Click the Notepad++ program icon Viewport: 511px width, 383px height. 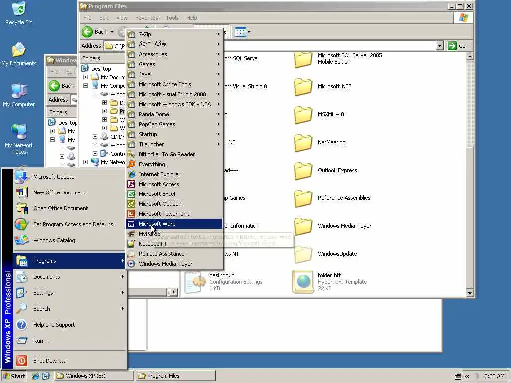click(131, 244)
